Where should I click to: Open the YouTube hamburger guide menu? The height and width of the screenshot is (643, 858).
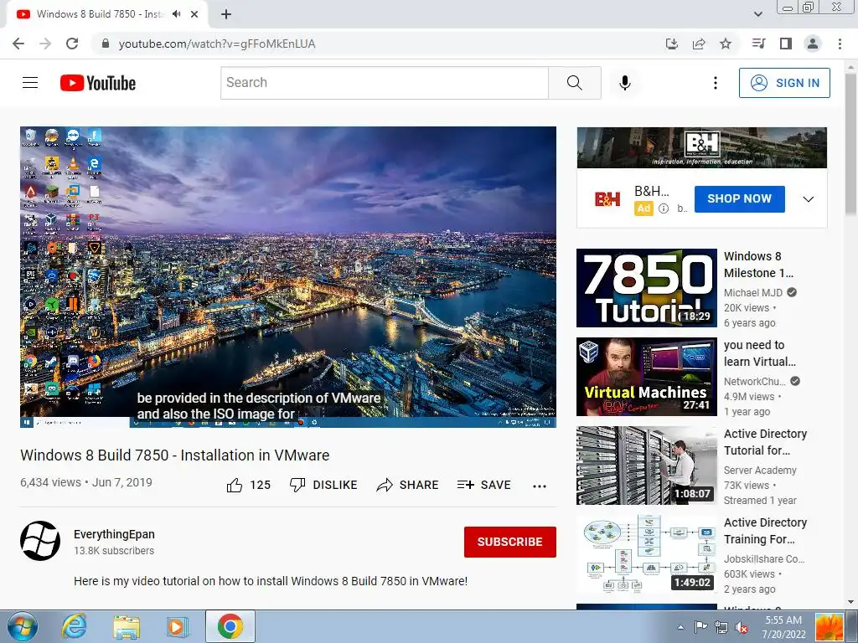point(30,83)
